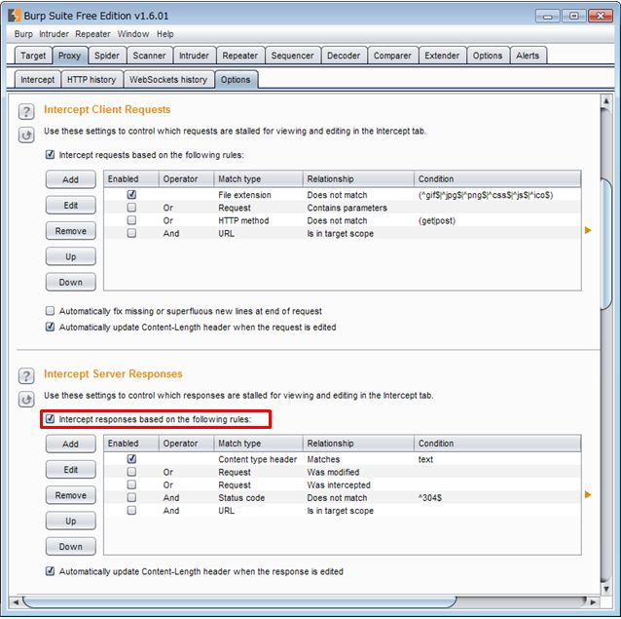Enable the Status code rule checkbox

coord(131,497)
